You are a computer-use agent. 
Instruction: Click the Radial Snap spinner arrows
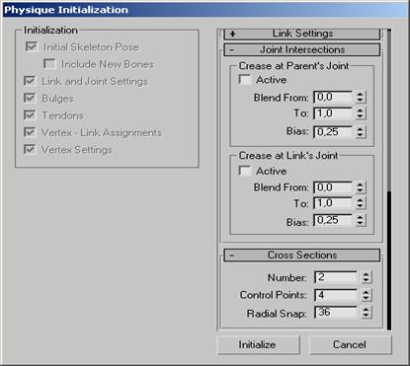click(x=366, y=312)
